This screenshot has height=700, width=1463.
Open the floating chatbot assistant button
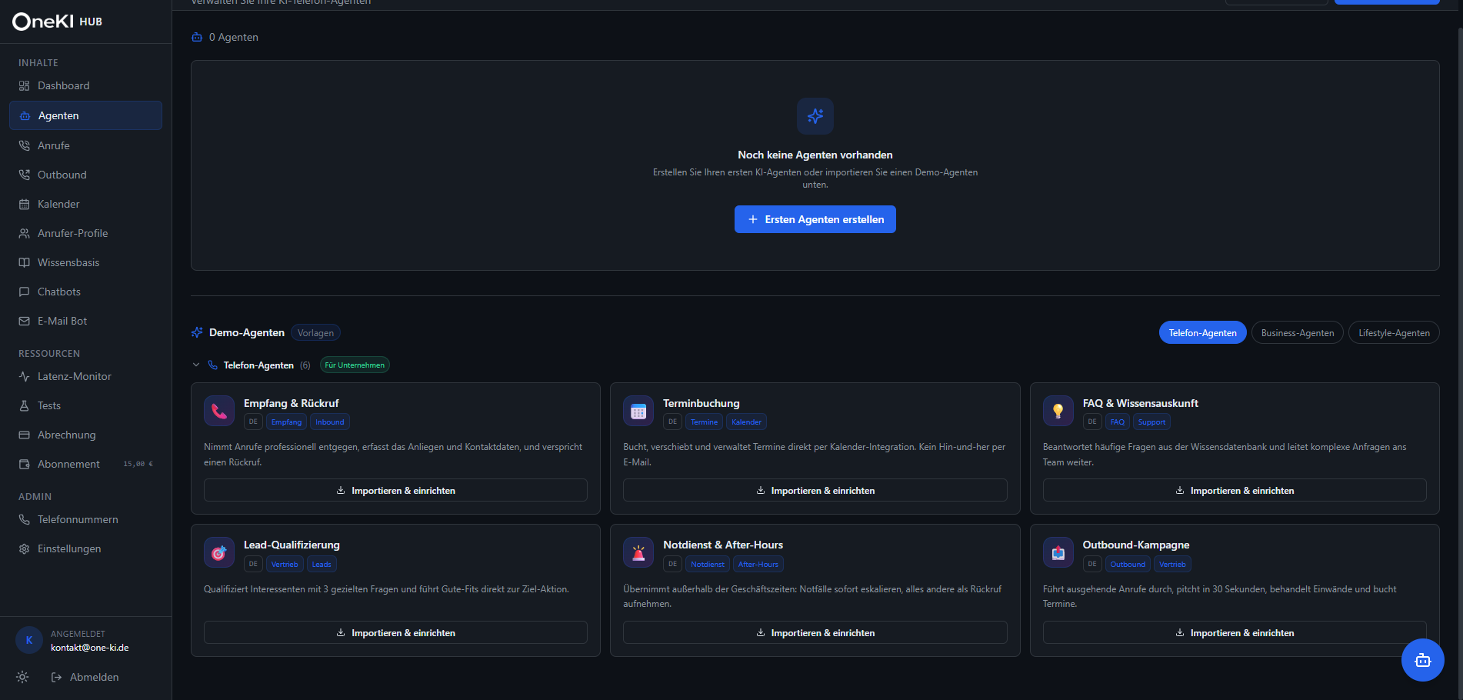pos(1422,660)
